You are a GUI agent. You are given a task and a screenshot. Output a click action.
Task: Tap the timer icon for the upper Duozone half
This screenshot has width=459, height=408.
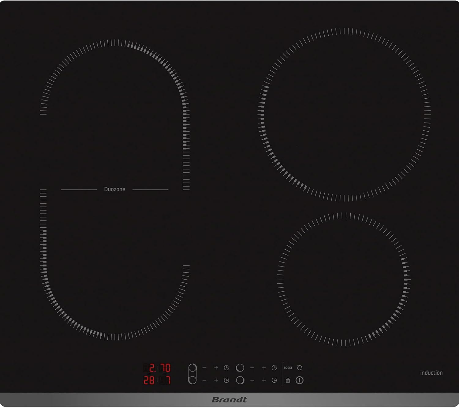(x=226, y=368)
